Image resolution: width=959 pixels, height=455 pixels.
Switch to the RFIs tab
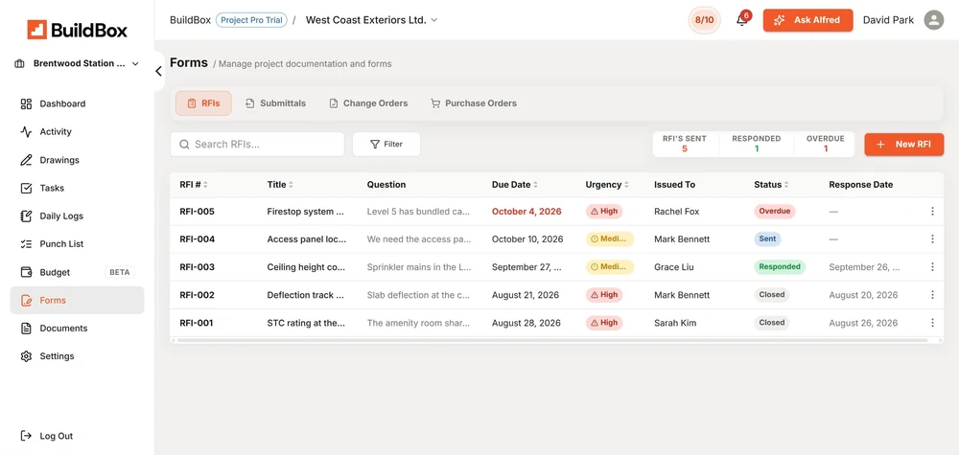[x=203, y=103]
